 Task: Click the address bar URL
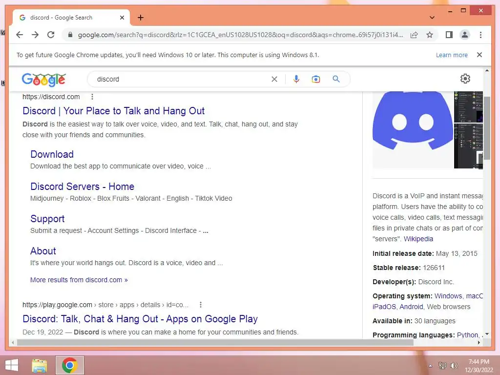[x=240, y=35]
